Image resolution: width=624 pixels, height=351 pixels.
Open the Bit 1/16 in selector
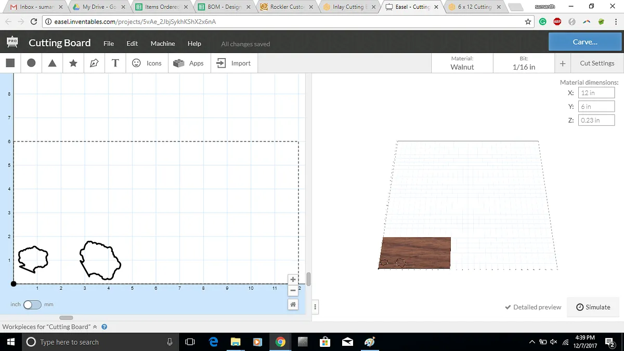[524, 63]
